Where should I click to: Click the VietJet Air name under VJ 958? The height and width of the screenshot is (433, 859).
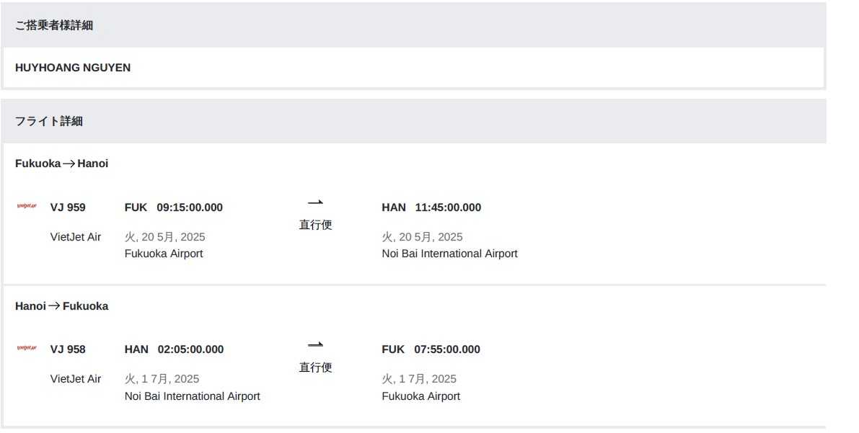pos(76,379)
